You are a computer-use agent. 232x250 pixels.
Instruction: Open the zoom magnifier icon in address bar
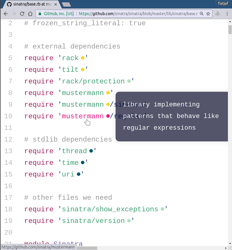202,14
